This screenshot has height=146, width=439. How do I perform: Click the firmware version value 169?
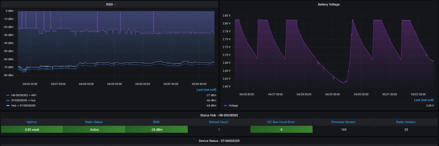tap(344, 129)
